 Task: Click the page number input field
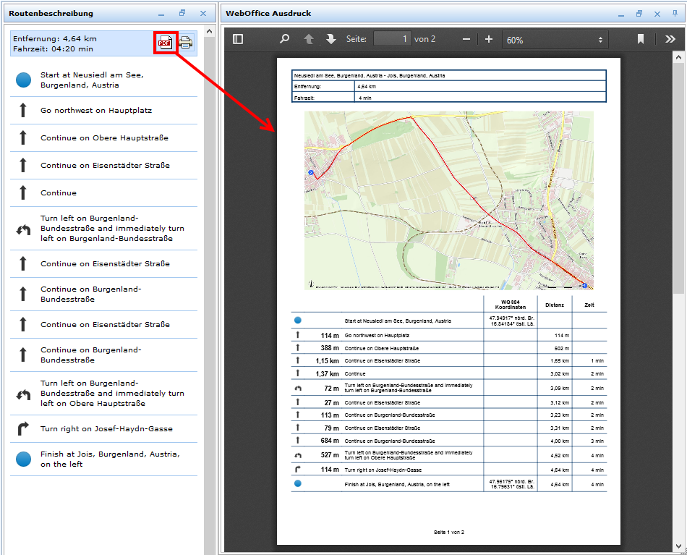[x=393, y=39]
